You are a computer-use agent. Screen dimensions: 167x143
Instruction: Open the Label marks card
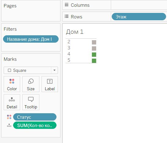[50, 84]
